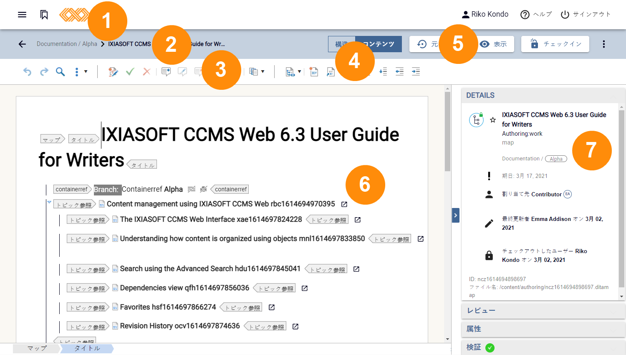Insert new topic document icon

tap(314, 72)
